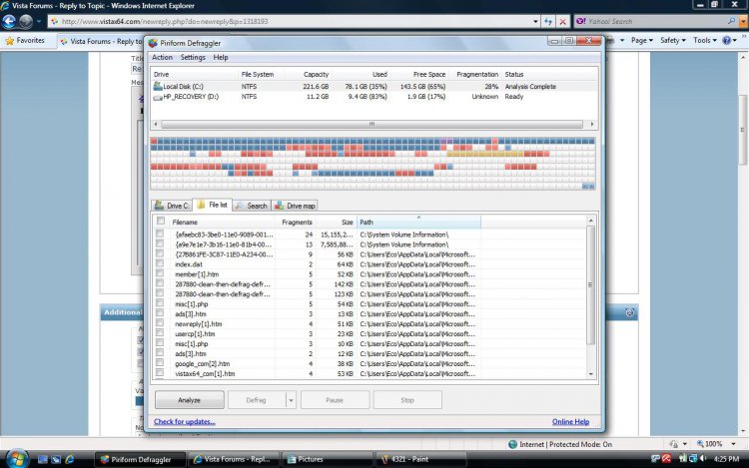The width and height of the screenshot is (749, 468).
Task: Open the zoom level 100% dropdown
Action: [734, 444]
